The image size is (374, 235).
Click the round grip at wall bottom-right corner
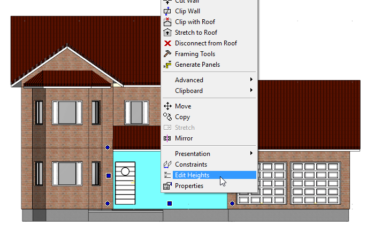232,203
